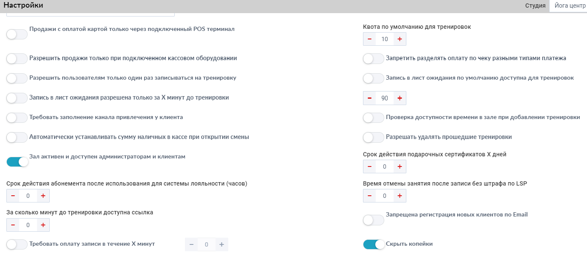Click plus on the 90 minutes stepper
The image size is (587, 258).
[x=400, y=98]
